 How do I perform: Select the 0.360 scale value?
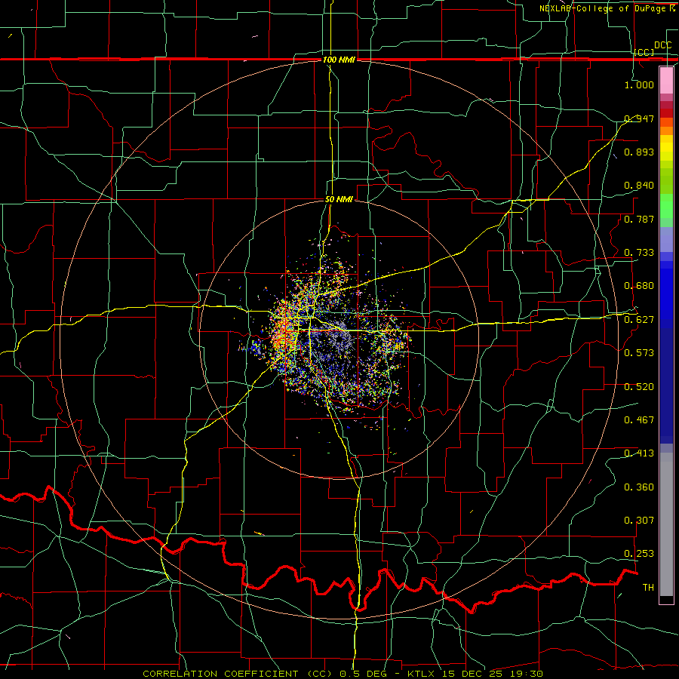[639, 487]
